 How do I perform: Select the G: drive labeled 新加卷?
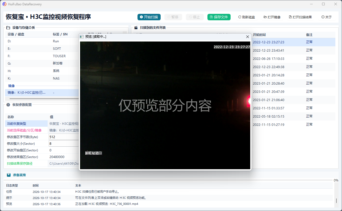pos(42,64)
